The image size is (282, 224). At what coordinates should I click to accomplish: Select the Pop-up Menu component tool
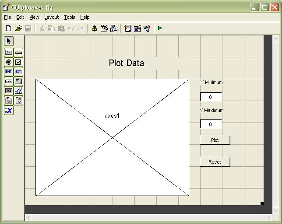(x=8, y=81)
